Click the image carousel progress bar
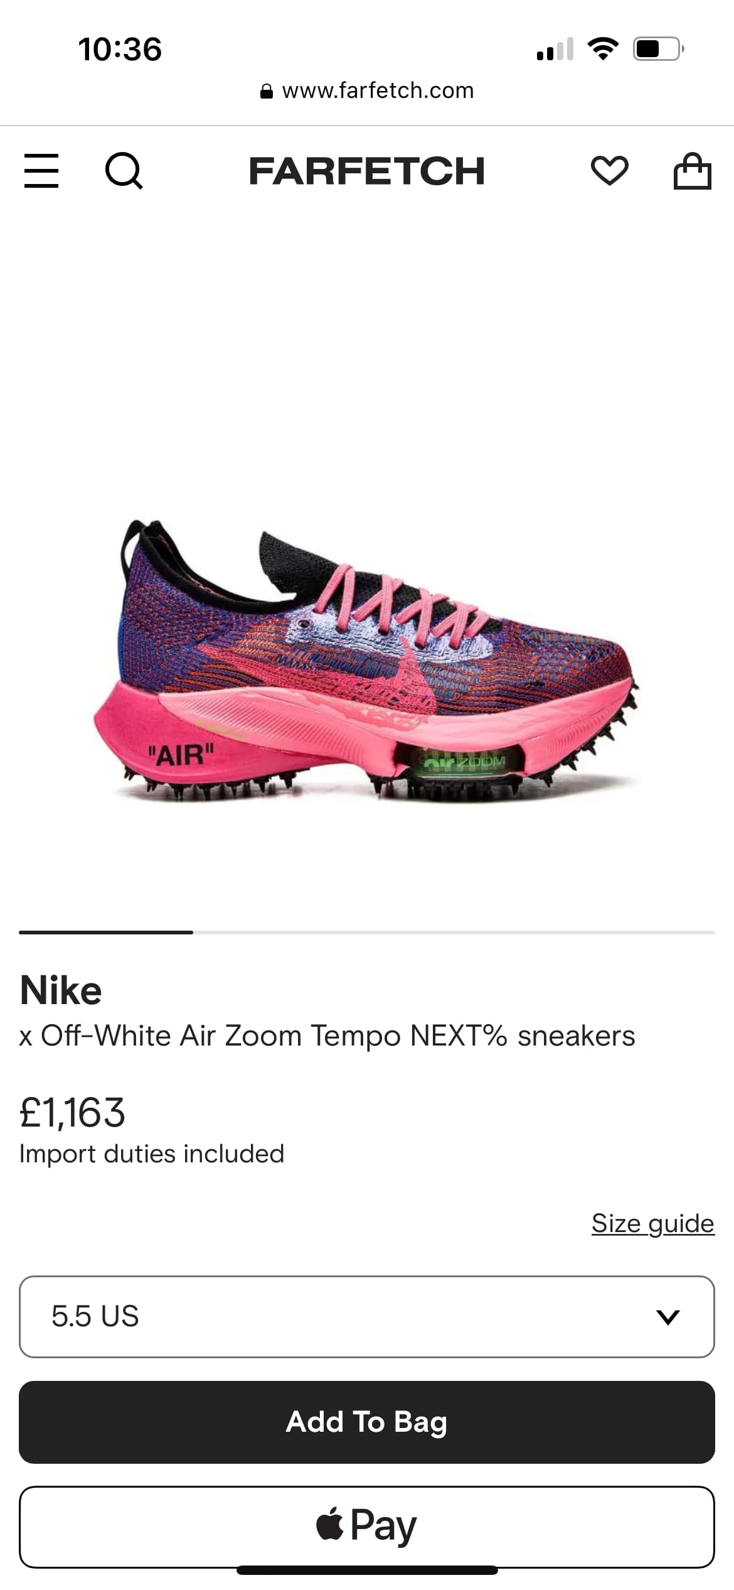 (367, 933)
